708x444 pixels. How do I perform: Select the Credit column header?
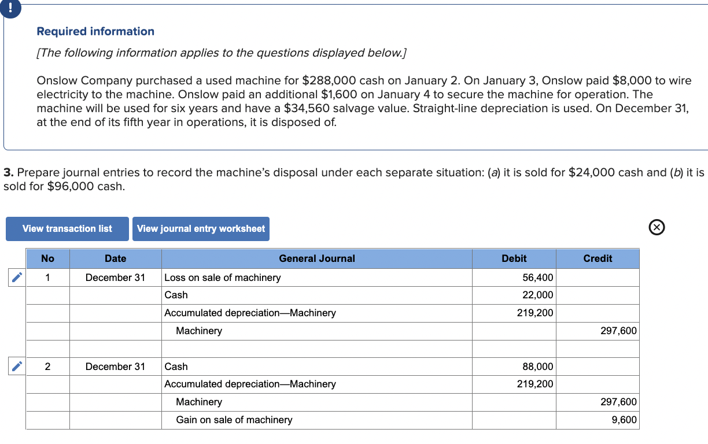598,258
